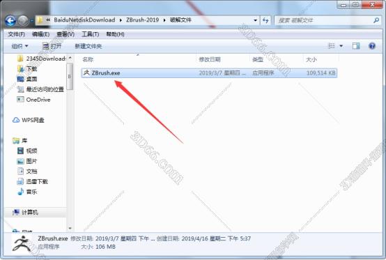
Task: Click the 库 libraries icon
Action: [16, 141]
